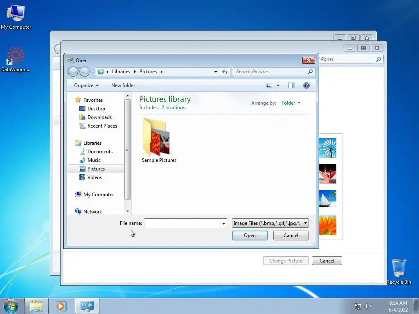Click search icon in Control Panel window
Image resolution: width=419 pixels, height=314 pixels.
(x=378, y=59)
